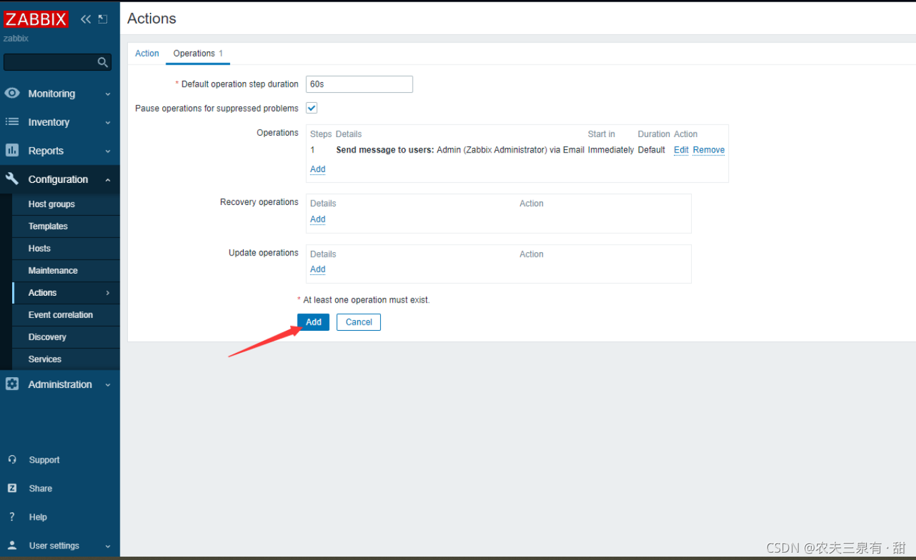Open the Actions submenu arrow

108,292
